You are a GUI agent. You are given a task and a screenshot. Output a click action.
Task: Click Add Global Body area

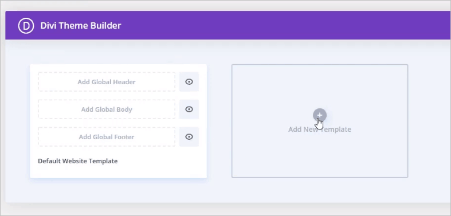pos(107,109)
